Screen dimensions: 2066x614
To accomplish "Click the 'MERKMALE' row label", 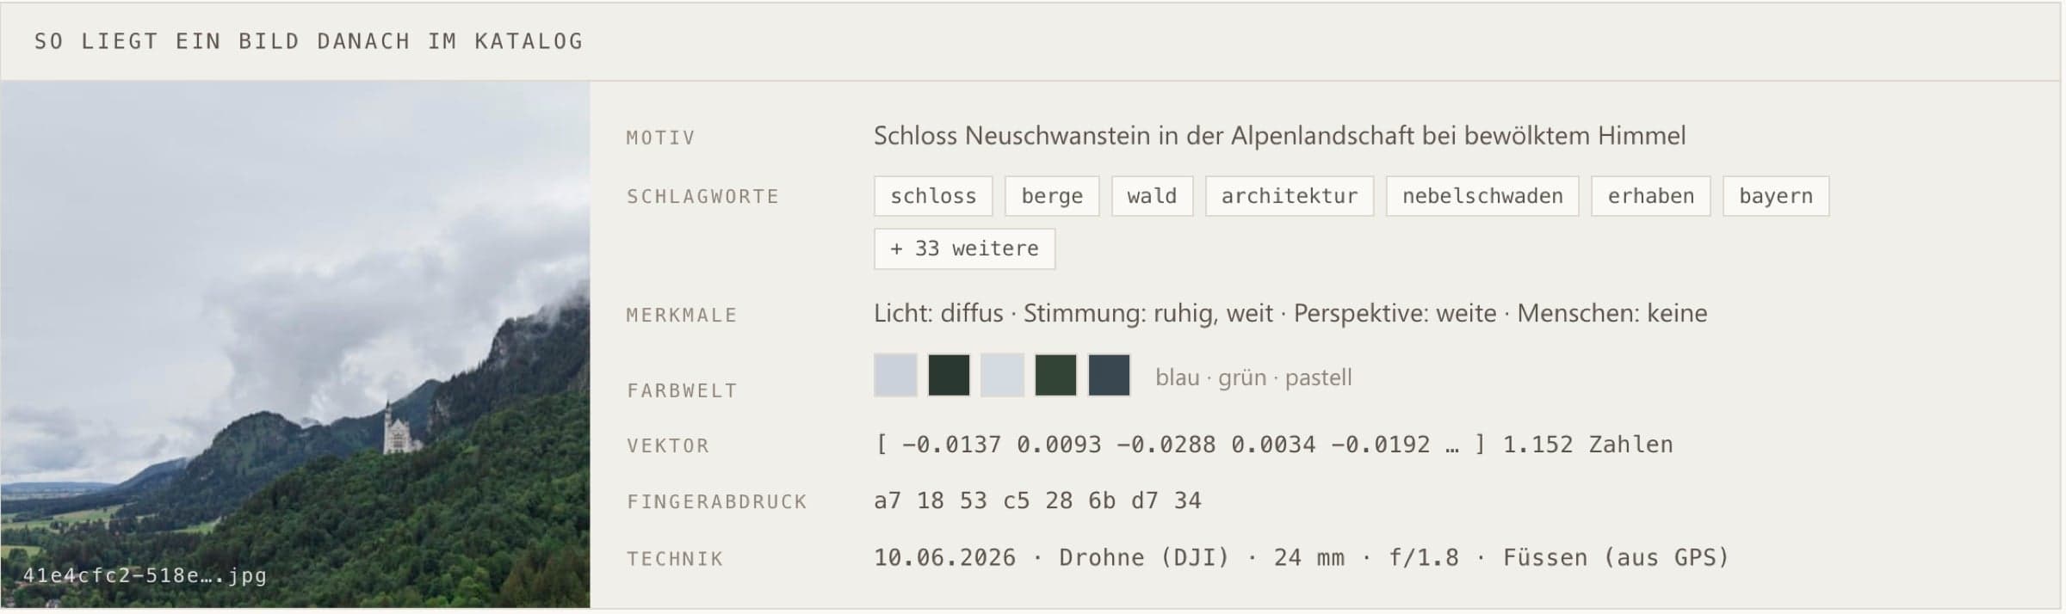I will pos(682,315).
